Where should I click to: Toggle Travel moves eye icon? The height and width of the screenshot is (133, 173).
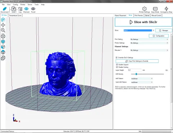click(33, 9)
